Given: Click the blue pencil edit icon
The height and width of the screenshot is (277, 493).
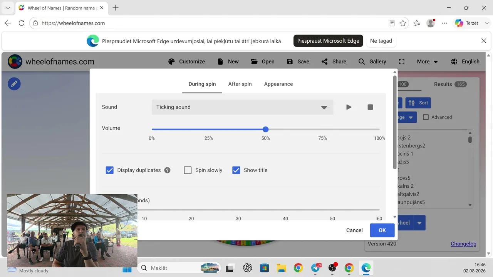Looking at the screenshot, I should (x=14, y=83).
